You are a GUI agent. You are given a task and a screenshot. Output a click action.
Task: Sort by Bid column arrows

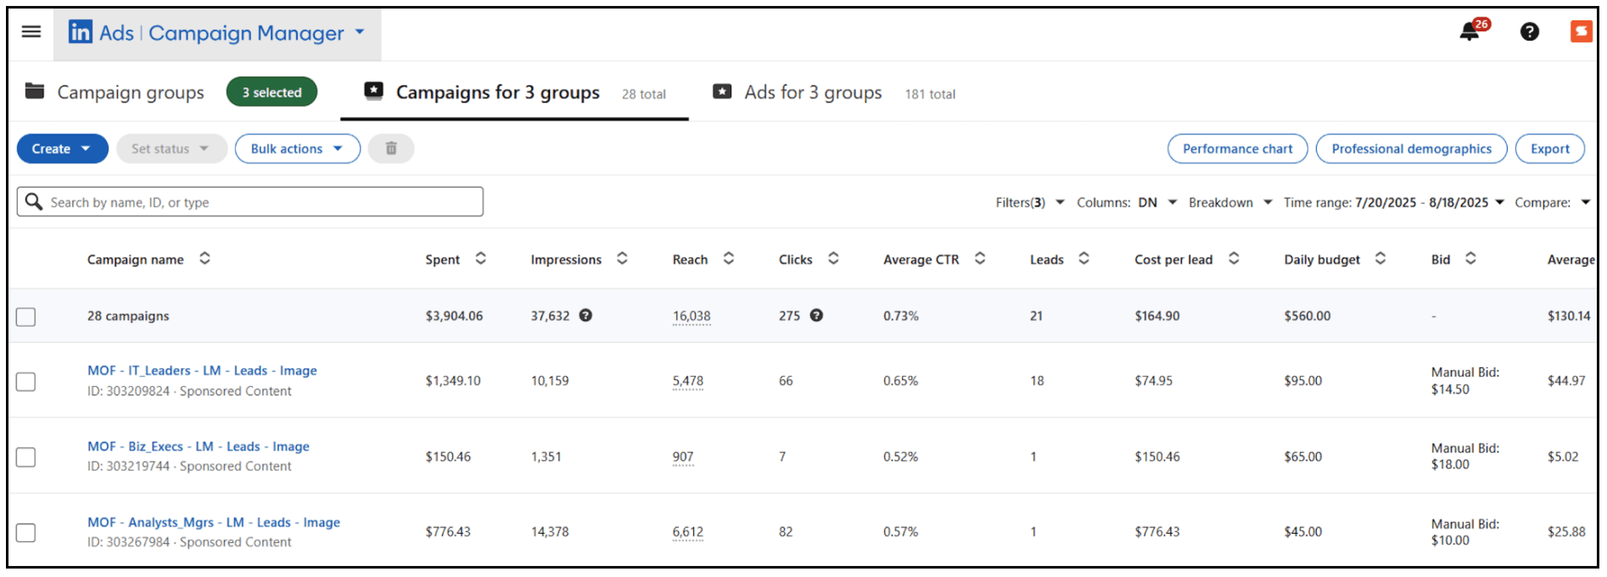(1470, 258)
